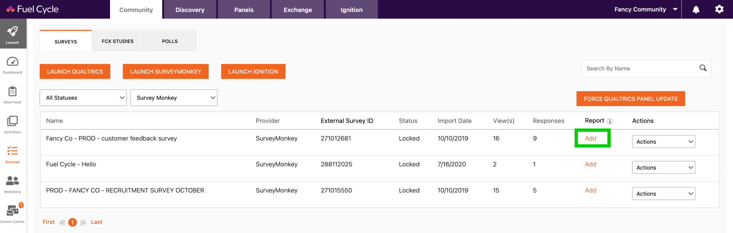
Task: Add report for customer feedback survey
Action: coord(590,138)
